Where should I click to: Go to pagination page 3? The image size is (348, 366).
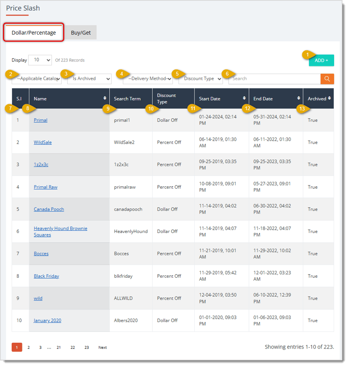[40, 347]
